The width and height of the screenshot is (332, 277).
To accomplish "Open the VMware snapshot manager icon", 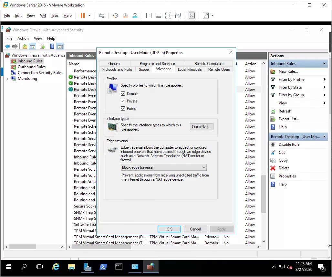I will tap(135, 16).
